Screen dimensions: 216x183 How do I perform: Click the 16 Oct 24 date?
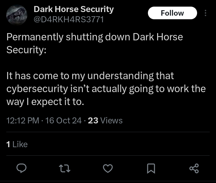click(x=63, y=121)
